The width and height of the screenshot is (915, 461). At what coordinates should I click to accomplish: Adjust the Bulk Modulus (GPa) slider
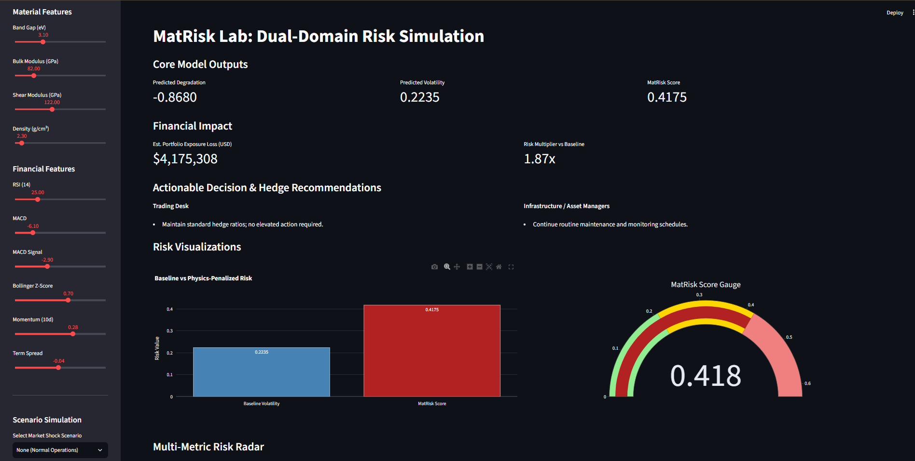click(x=34, y=76)
